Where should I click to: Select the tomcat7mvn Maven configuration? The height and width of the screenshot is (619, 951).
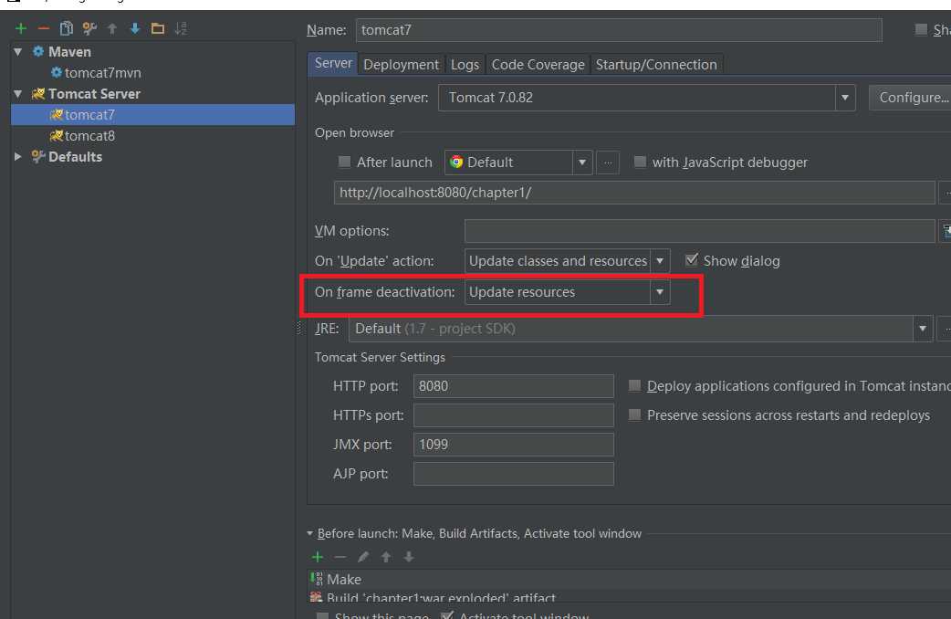pyautogui.click(x=102, y=73)
